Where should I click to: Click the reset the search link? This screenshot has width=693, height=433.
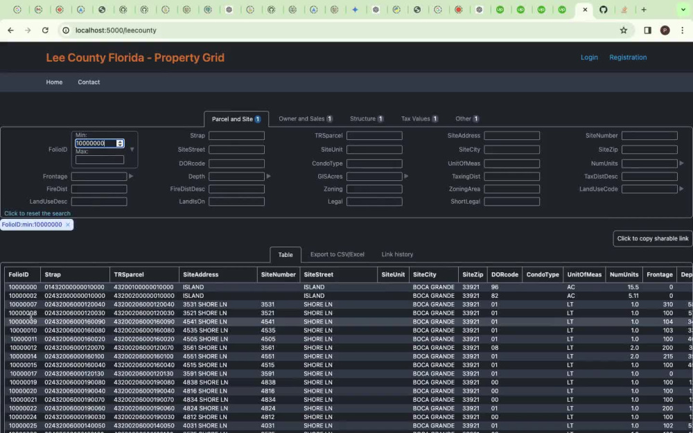(x=37, y=213)
